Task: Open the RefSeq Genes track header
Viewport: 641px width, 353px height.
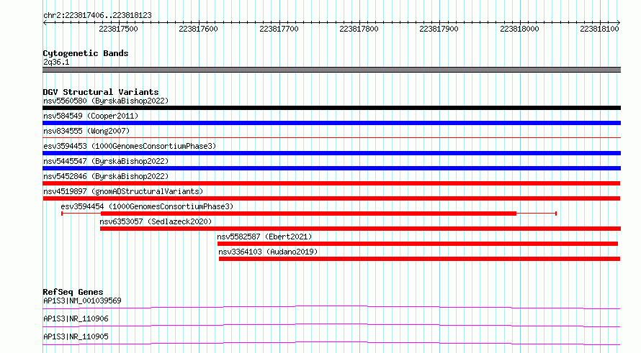Action: [73, 292]
